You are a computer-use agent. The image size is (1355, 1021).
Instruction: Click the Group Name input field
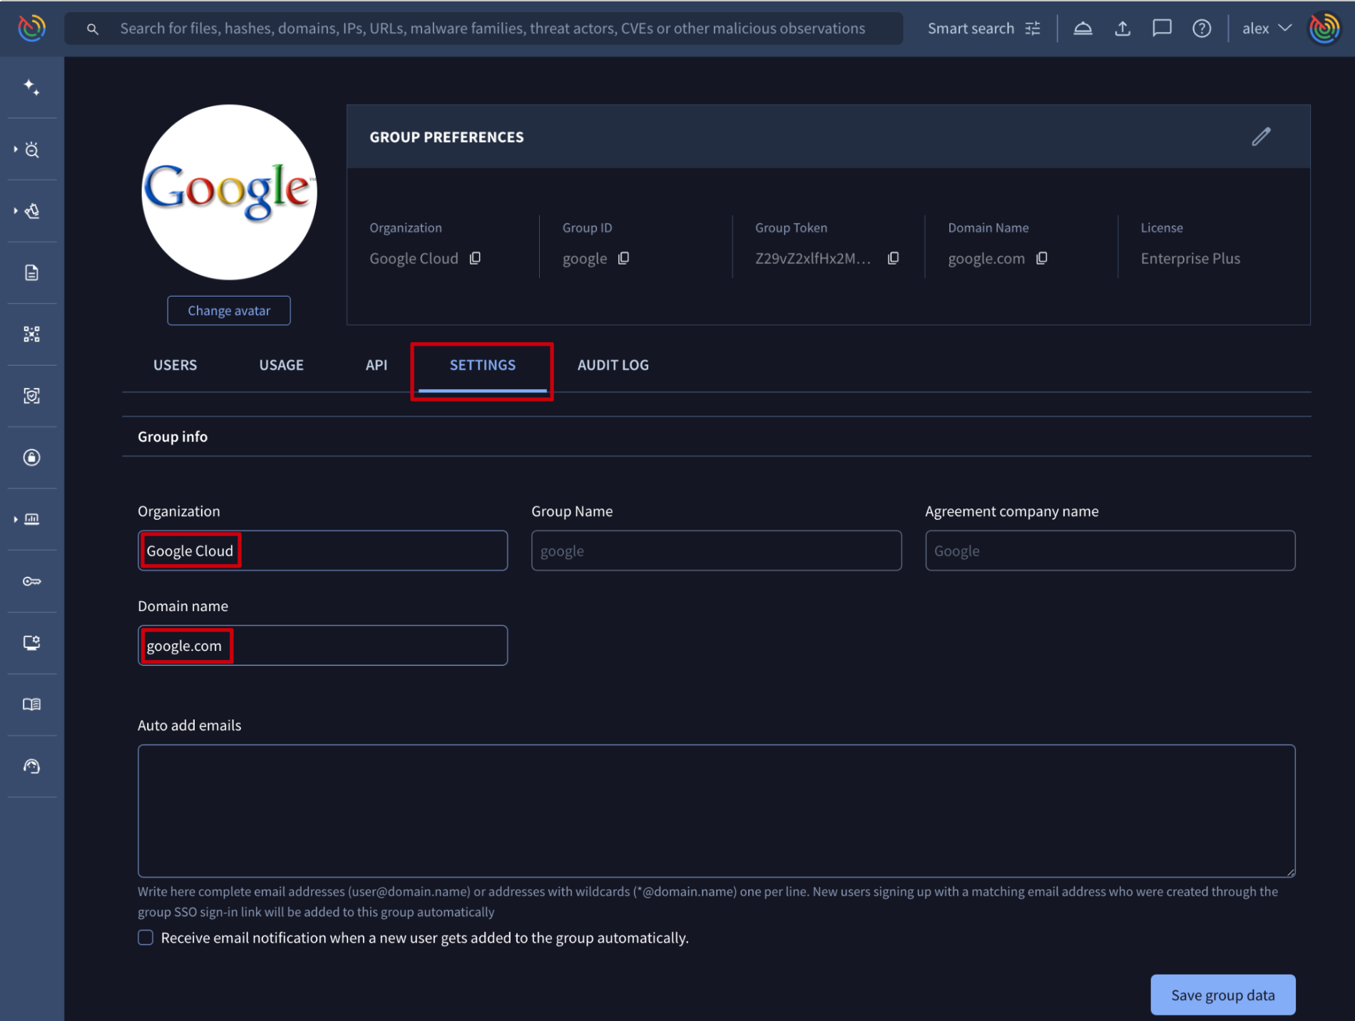(716, 550)
